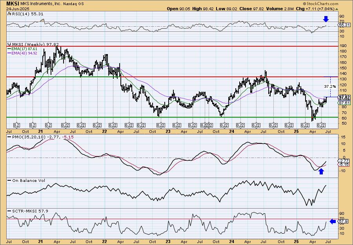The height and width of the screenshot is (245, 353).
Task: Click the green EMA(17) legend line swatch
Action: [9, 49]
